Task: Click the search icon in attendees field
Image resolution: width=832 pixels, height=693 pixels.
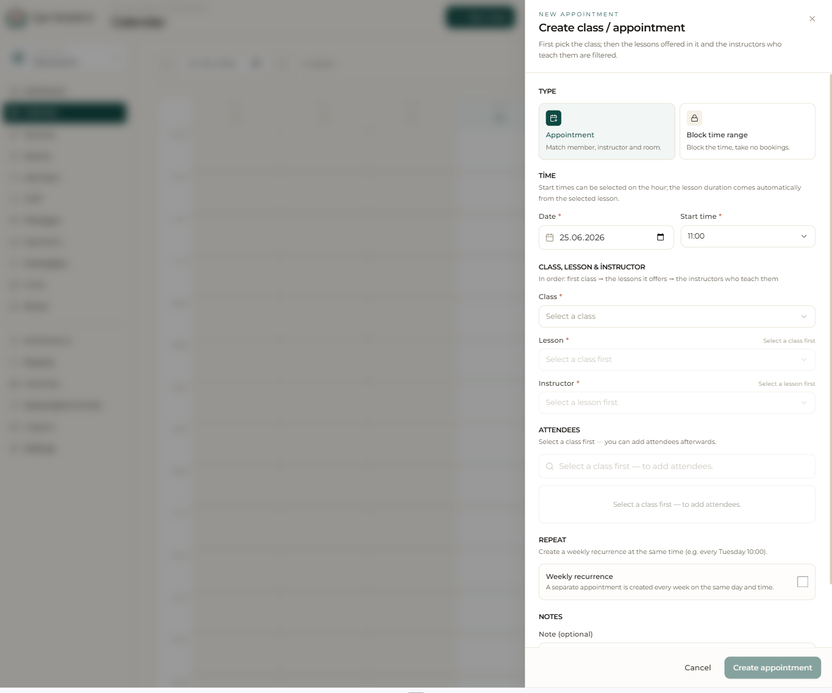Action: (550, 466)
